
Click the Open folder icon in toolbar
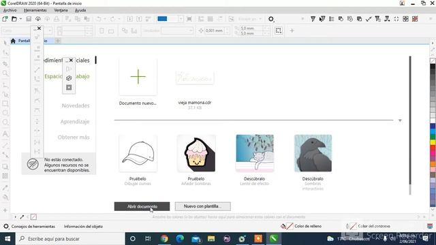pyautogui.click(x=14, y=19)
